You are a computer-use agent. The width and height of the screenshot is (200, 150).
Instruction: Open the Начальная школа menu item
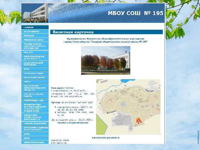[x=35, y=77]
